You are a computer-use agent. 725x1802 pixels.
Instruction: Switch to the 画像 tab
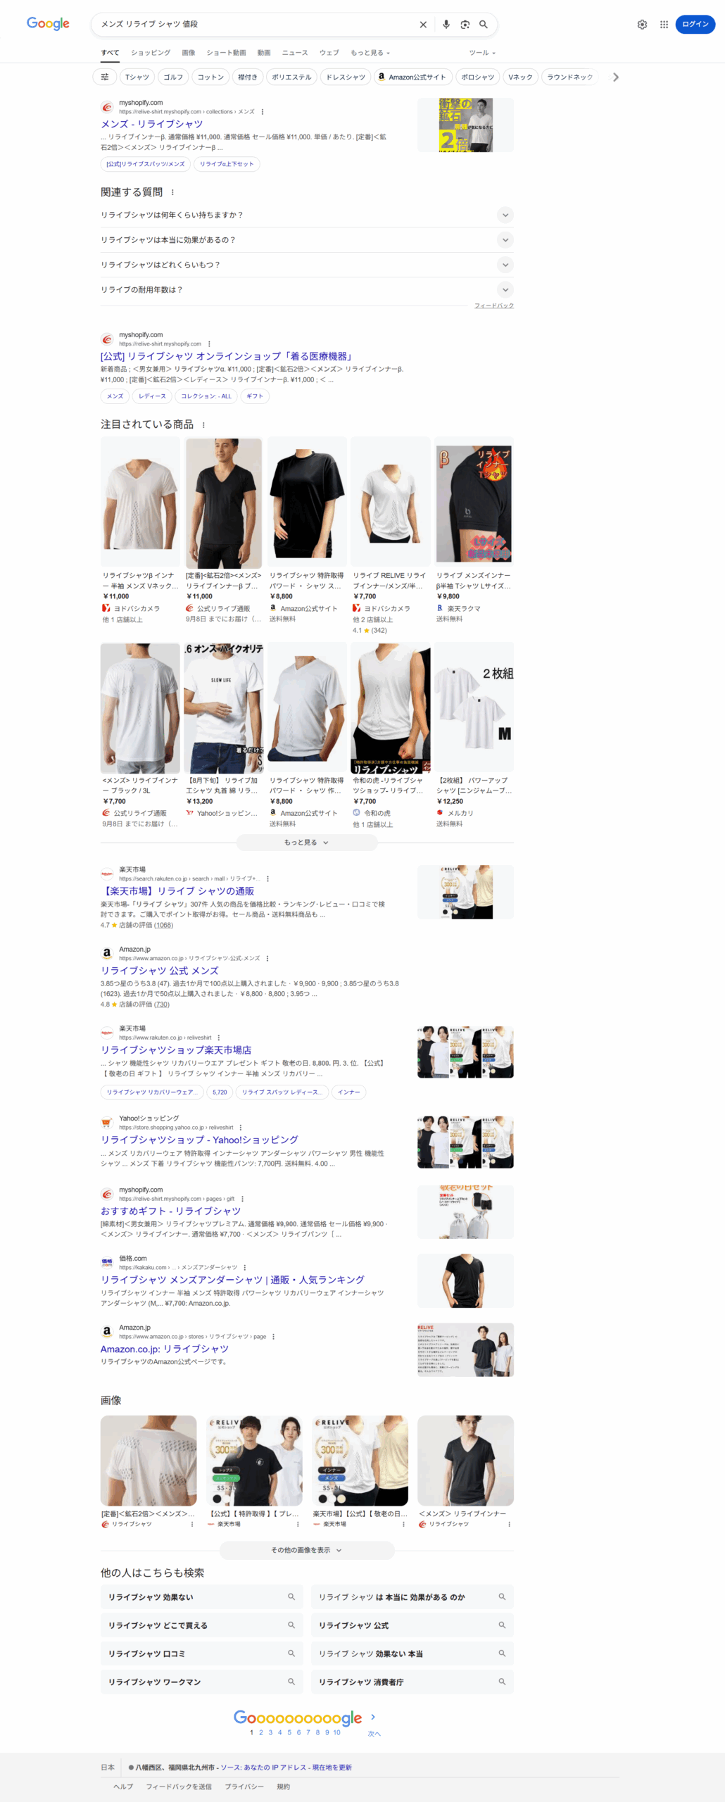tap(189, 53)
